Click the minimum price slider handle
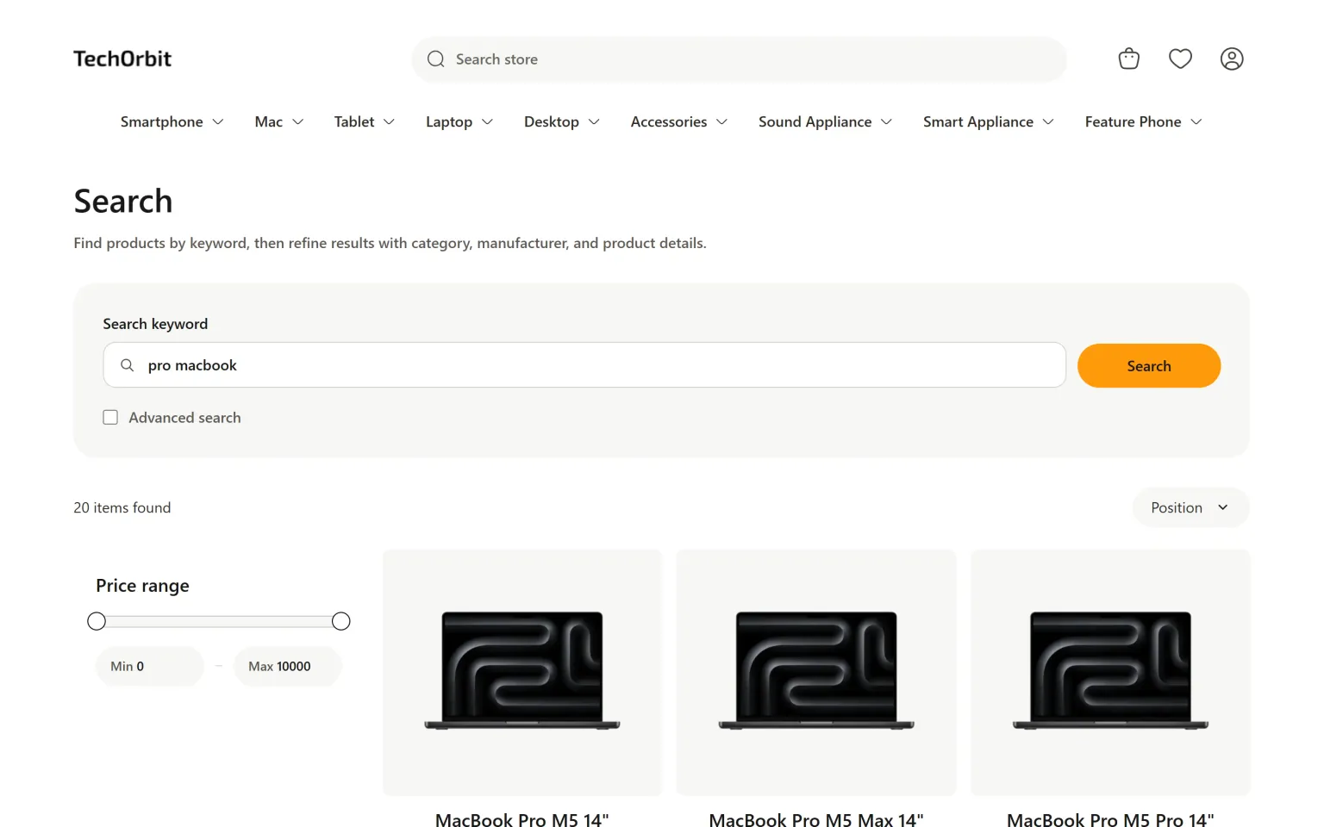 click(97, 621)
